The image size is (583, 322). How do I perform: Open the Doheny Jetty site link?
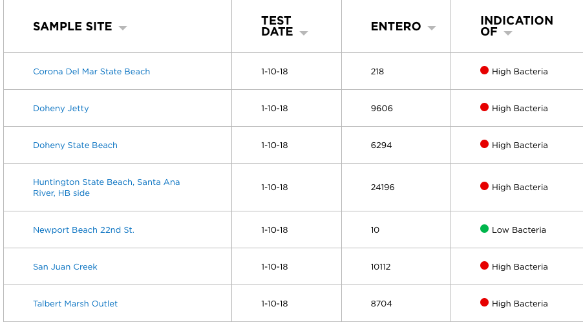pos(61,109)
